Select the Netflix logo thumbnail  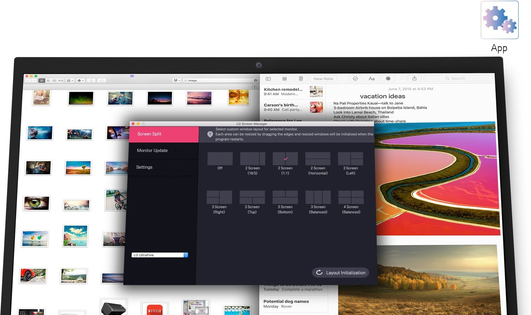[155, 309]
